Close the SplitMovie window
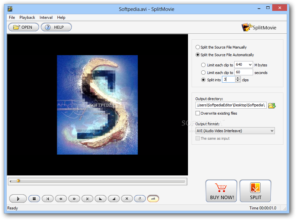296x220 pixels. click(279, 8)
